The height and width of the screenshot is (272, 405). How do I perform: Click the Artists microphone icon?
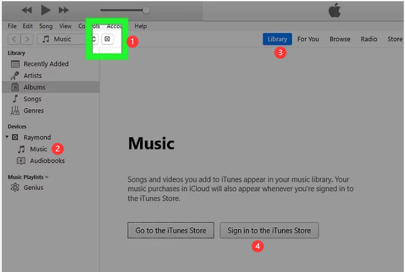coord(15,75)
